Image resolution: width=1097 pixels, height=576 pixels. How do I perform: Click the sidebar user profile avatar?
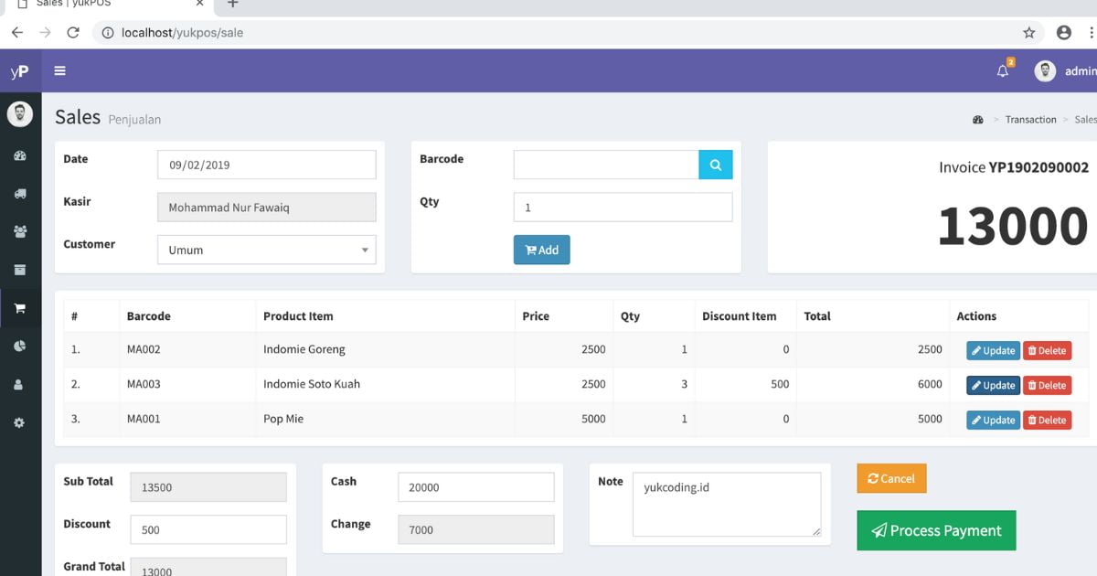coord(20,113)
